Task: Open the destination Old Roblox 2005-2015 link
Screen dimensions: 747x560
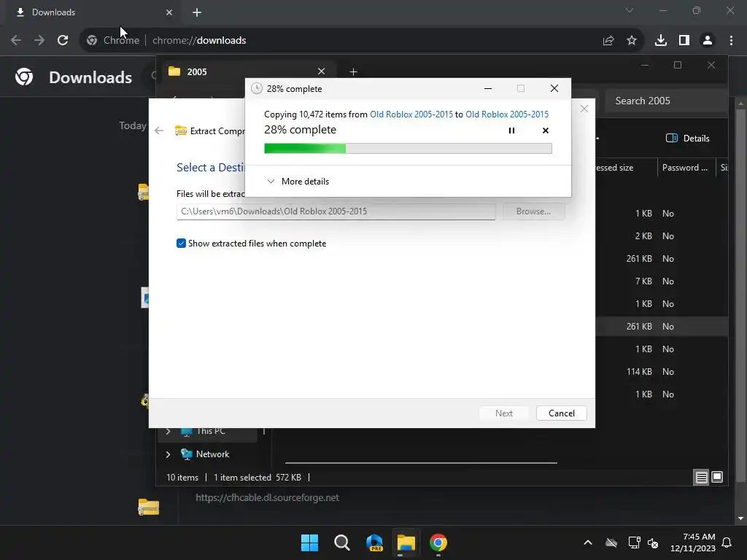Action: tap(507, 114)
